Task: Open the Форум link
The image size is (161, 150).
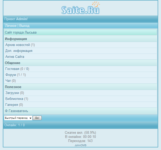Action: click(x=11, y=75)
